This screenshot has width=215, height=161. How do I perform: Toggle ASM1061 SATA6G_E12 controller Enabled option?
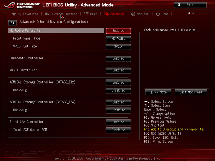coord(118,83)
